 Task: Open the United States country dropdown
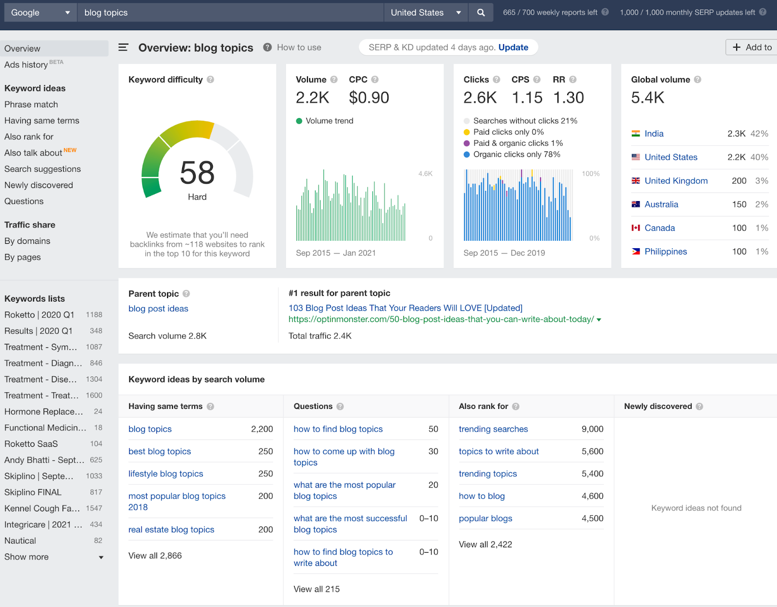[x=425, y=13]
